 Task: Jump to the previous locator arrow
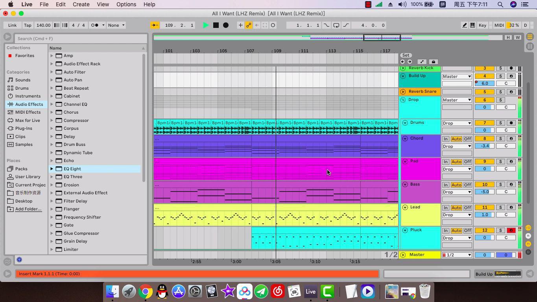pos(402,62)
